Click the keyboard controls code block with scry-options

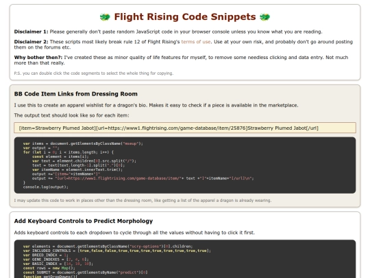coord(185,259)
